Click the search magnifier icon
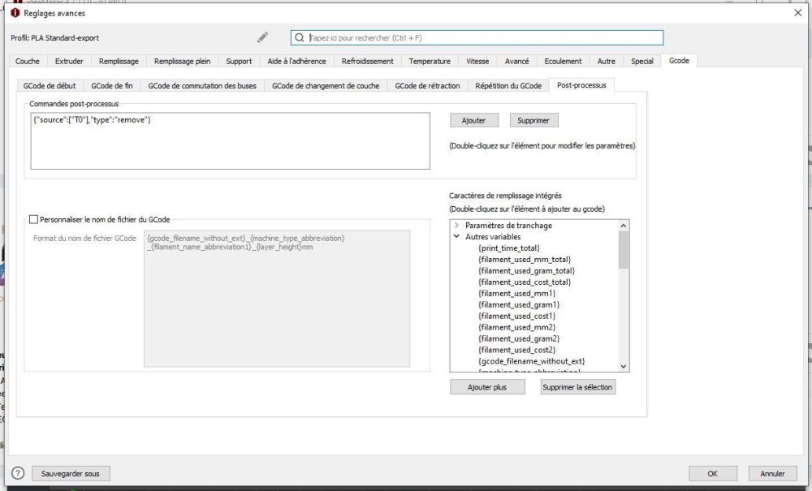 [300, 37]
